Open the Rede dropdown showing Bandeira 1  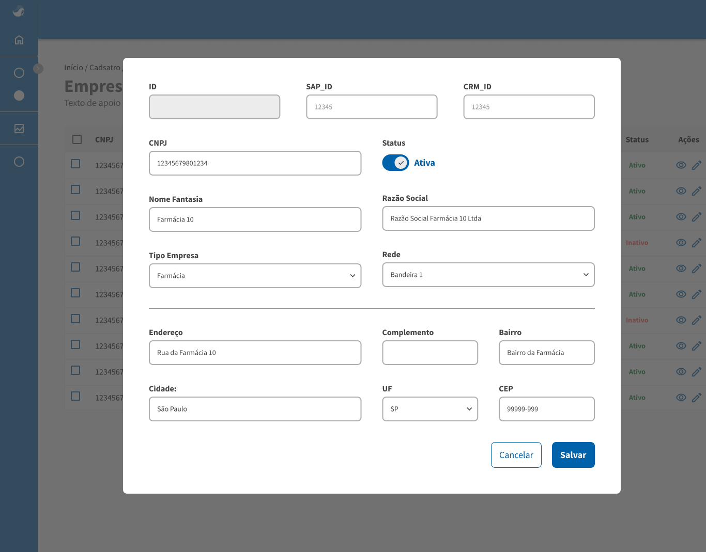(488, 275)
